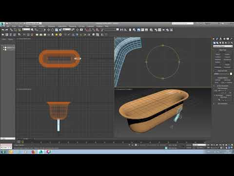Image resolution: width=234 pixels, height=176 pixels.
Task: Open the Display command panel tab
Action: pyautogui.click(x=228, y=39)
